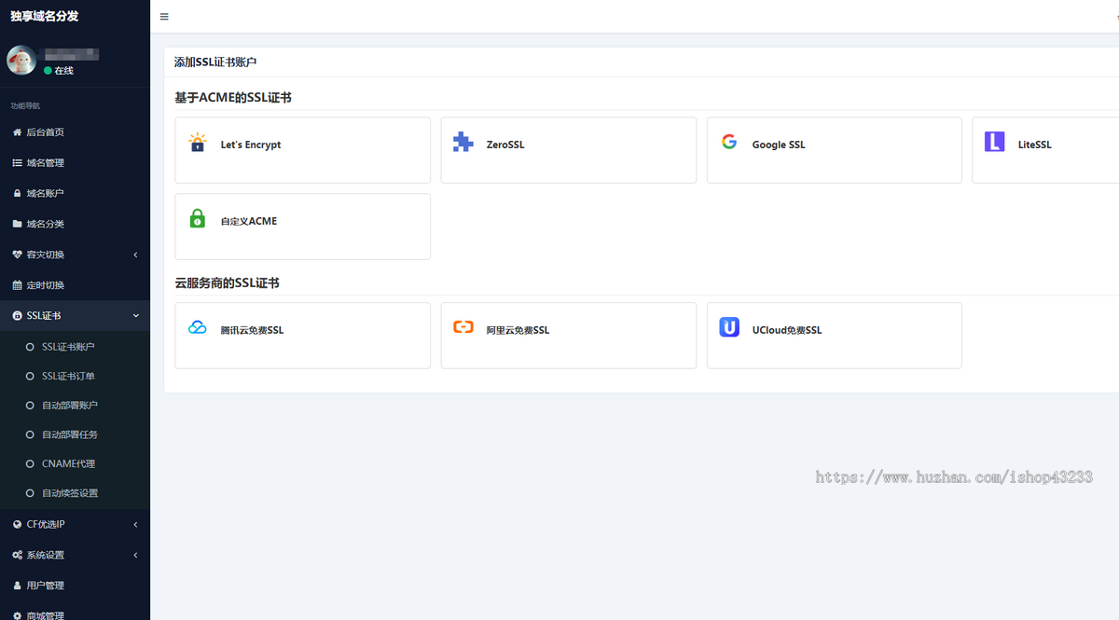The height and width of the screenshot is (620, 1119).
Task: Click the heartbeat icon beside 容灾切换
Action: (x=17, y=255)
